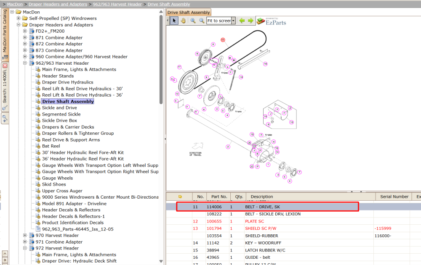This screenshot has height=265, width=421.
Task: Collapse Draper Headers and Adapters node
Action: click(x=19, y=25)
